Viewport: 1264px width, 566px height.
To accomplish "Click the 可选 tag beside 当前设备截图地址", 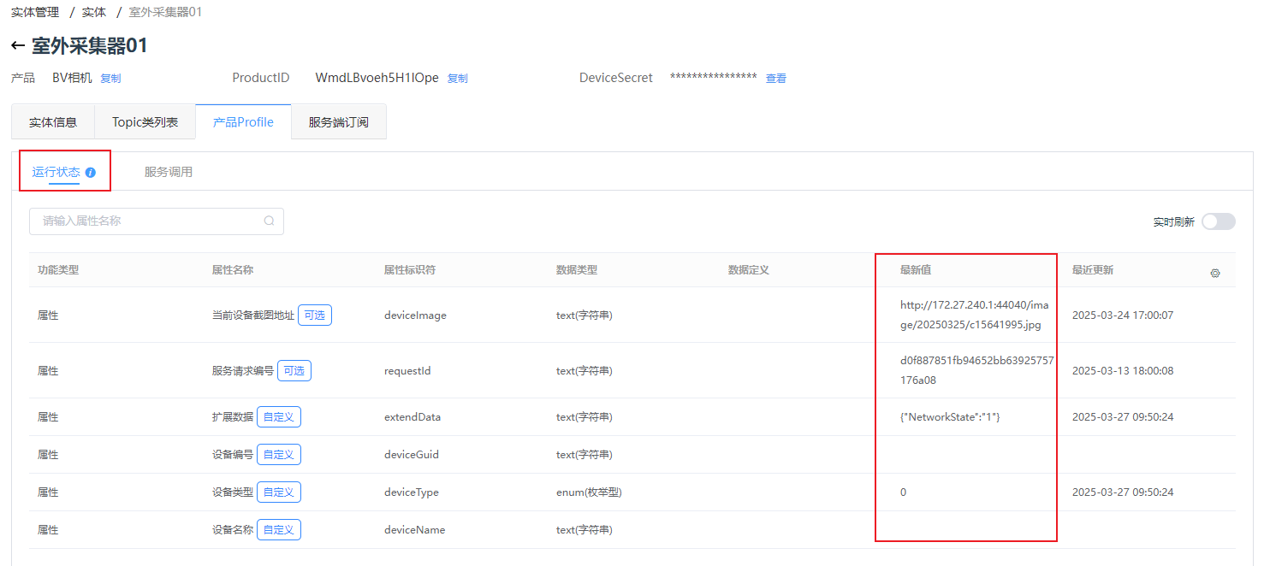I will point(315,315).
